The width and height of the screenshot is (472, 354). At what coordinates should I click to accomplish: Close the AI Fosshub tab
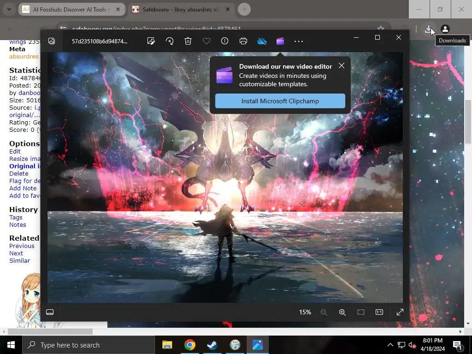coord(118,9)
